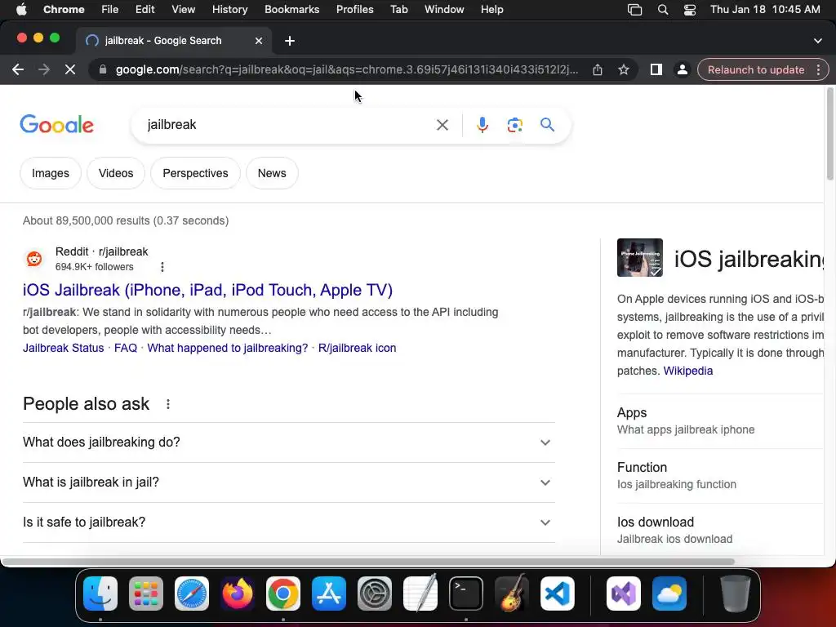Open the iOS Jailbreak Reddit result link
Screen dimensions: 836x627
(x=207, y=290)
